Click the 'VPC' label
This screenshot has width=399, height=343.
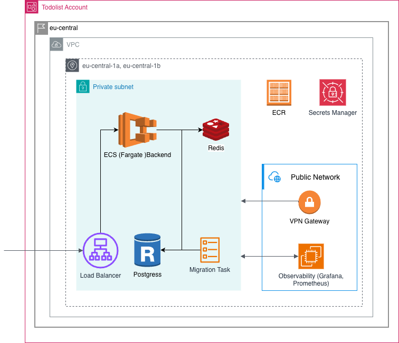point(73,45)
